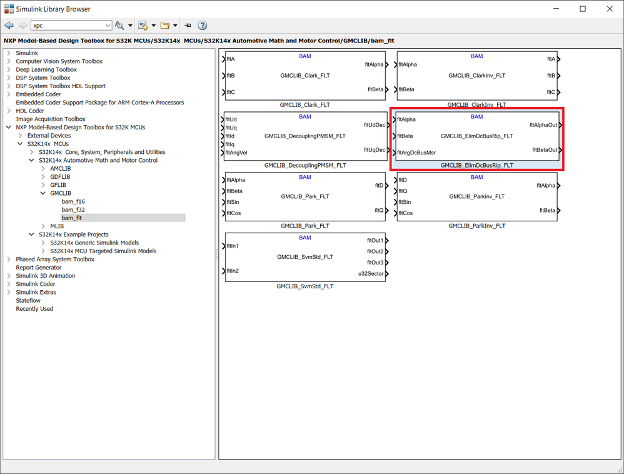
Task: Expand External Devices node
Action: [x=20, y=135]
